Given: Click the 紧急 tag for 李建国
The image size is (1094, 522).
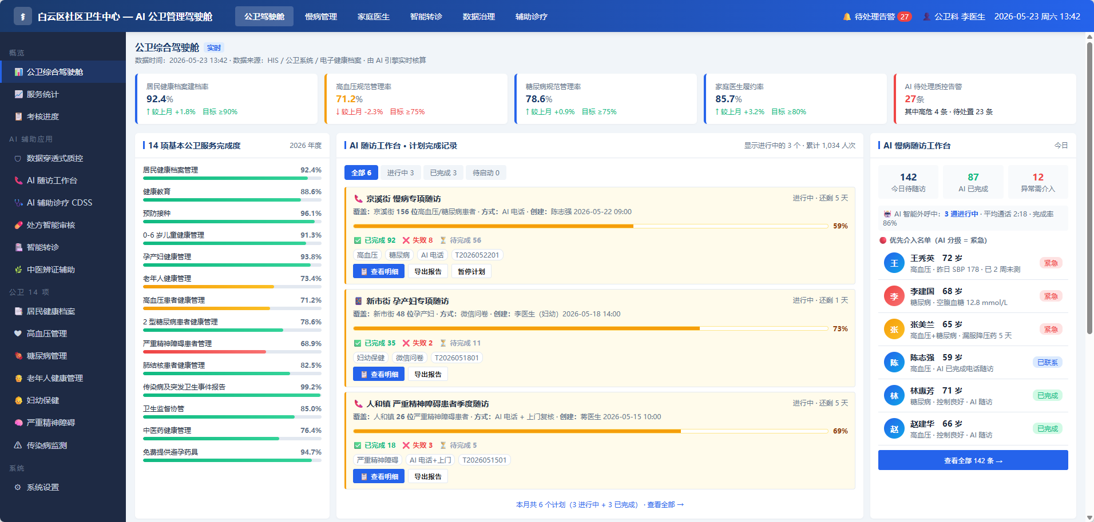Looking at the screenshot, I should coord(1051,296).
